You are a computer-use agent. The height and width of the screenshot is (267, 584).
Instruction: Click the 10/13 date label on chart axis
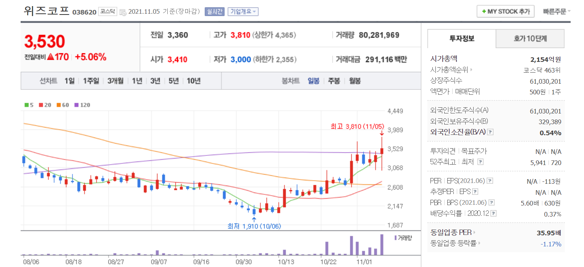coord(286,262)
